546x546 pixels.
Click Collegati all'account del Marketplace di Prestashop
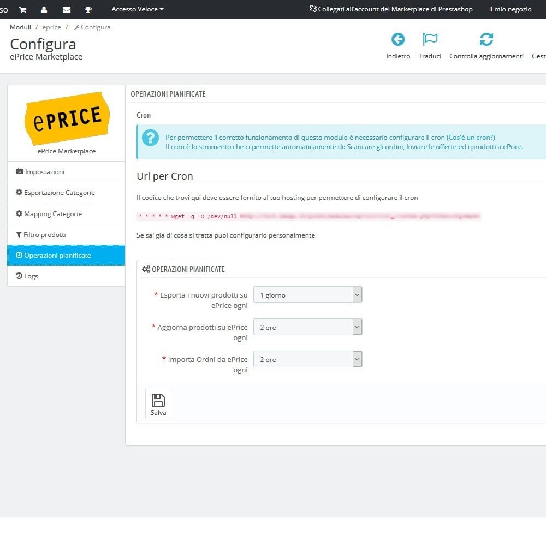[x=391, y=9]
